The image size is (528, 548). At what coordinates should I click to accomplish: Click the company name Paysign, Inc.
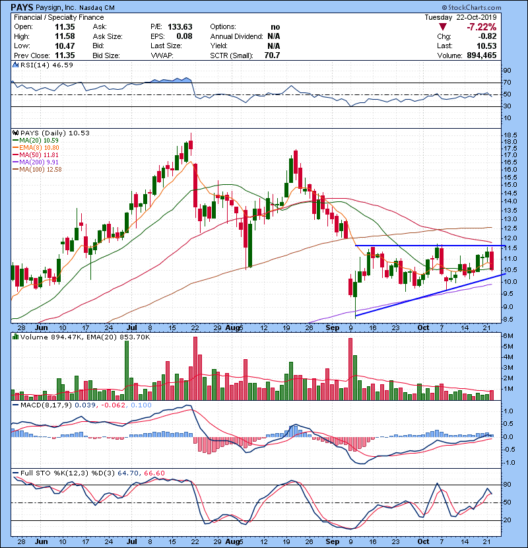click(x=55, y=7)
